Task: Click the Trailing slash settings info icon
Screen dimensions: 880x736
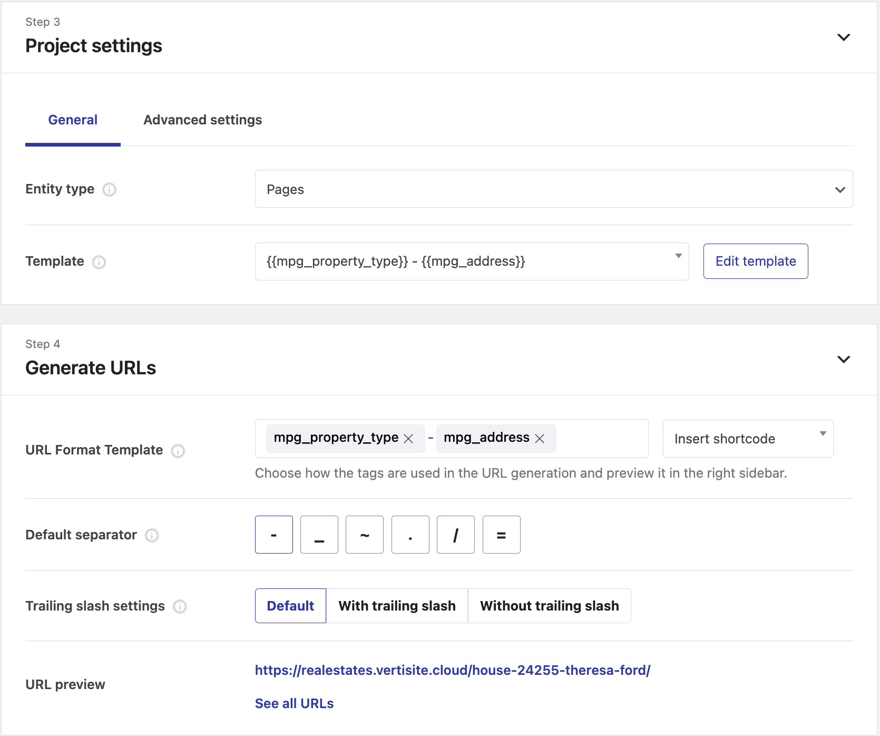Action: click(180, 607)
